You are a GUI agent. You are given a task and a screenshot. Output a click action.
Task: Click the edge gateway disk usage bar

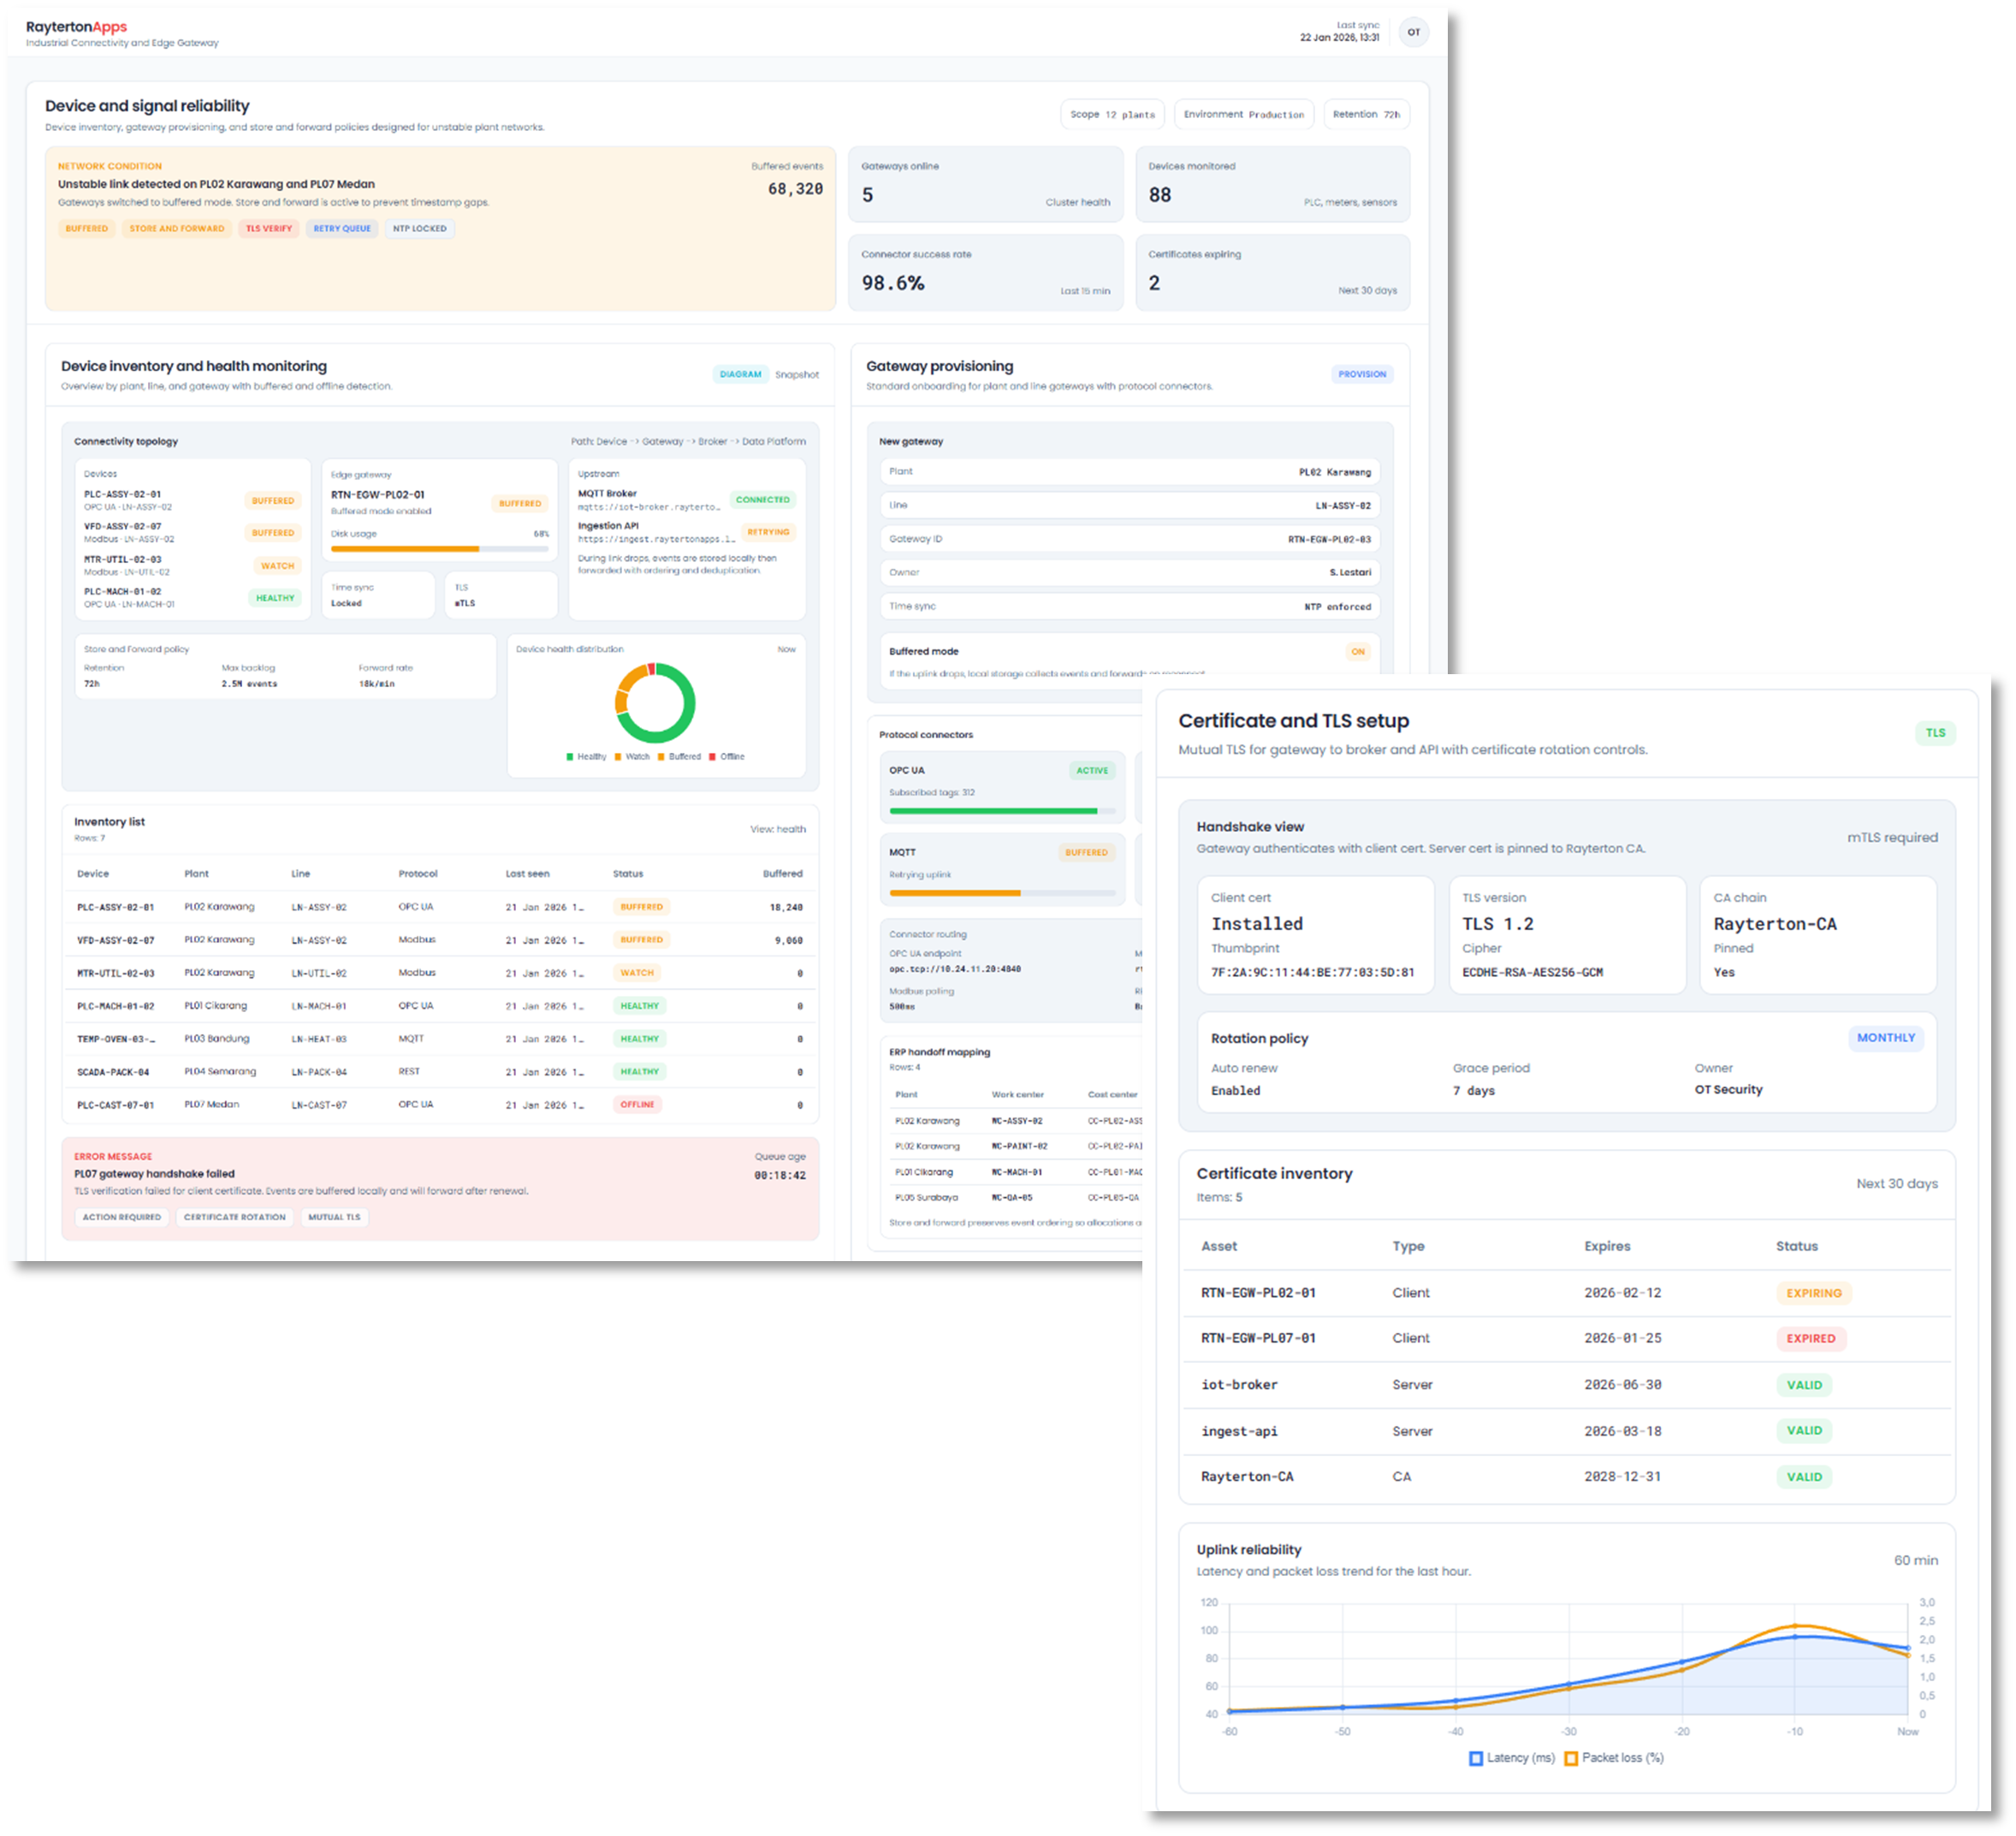click(440, 549)
